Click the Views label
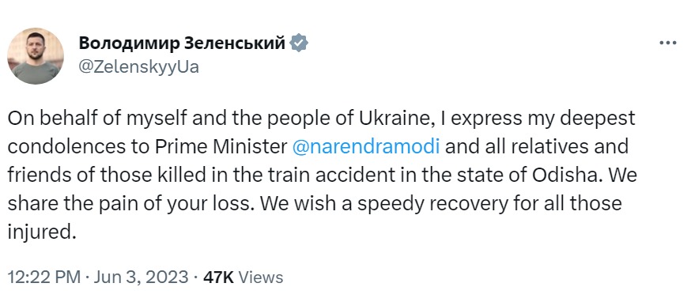The height and width of the screenshot is (302, 691). tap(263, 277)
